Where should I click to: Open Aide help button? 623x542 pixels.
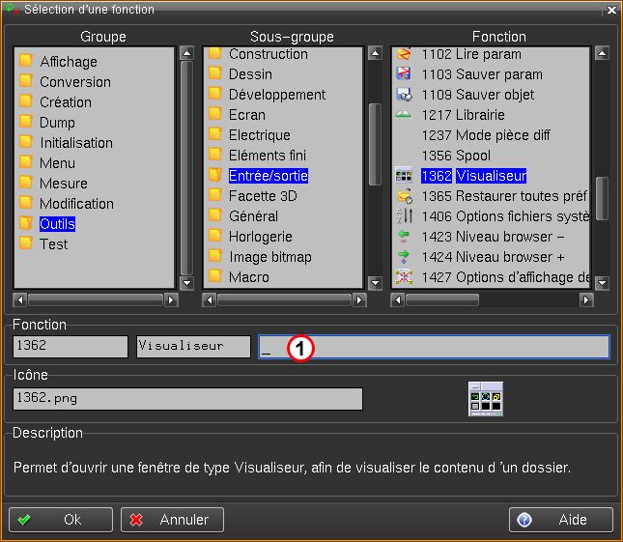[560, 520]
